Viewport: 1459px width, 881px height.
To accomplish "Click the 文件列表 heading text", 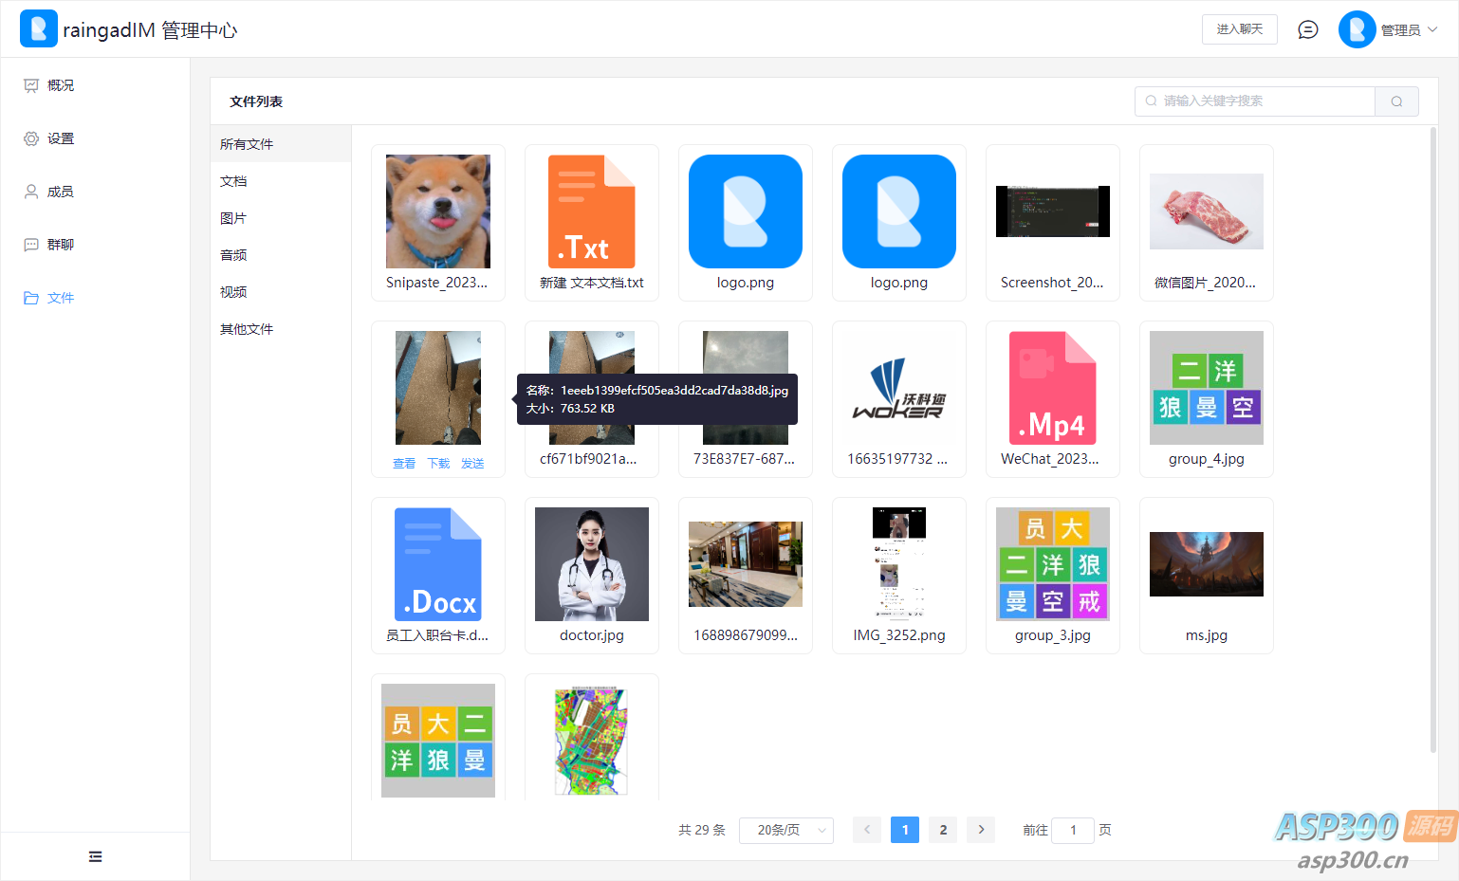I will point(256,101).
